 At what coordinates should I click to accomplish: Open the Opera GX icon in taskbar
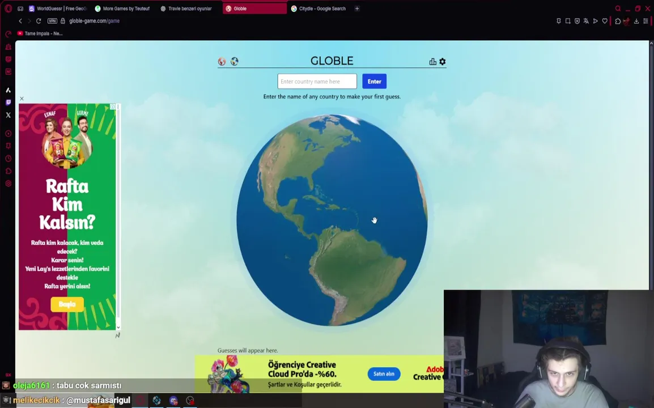click(140, 401)
